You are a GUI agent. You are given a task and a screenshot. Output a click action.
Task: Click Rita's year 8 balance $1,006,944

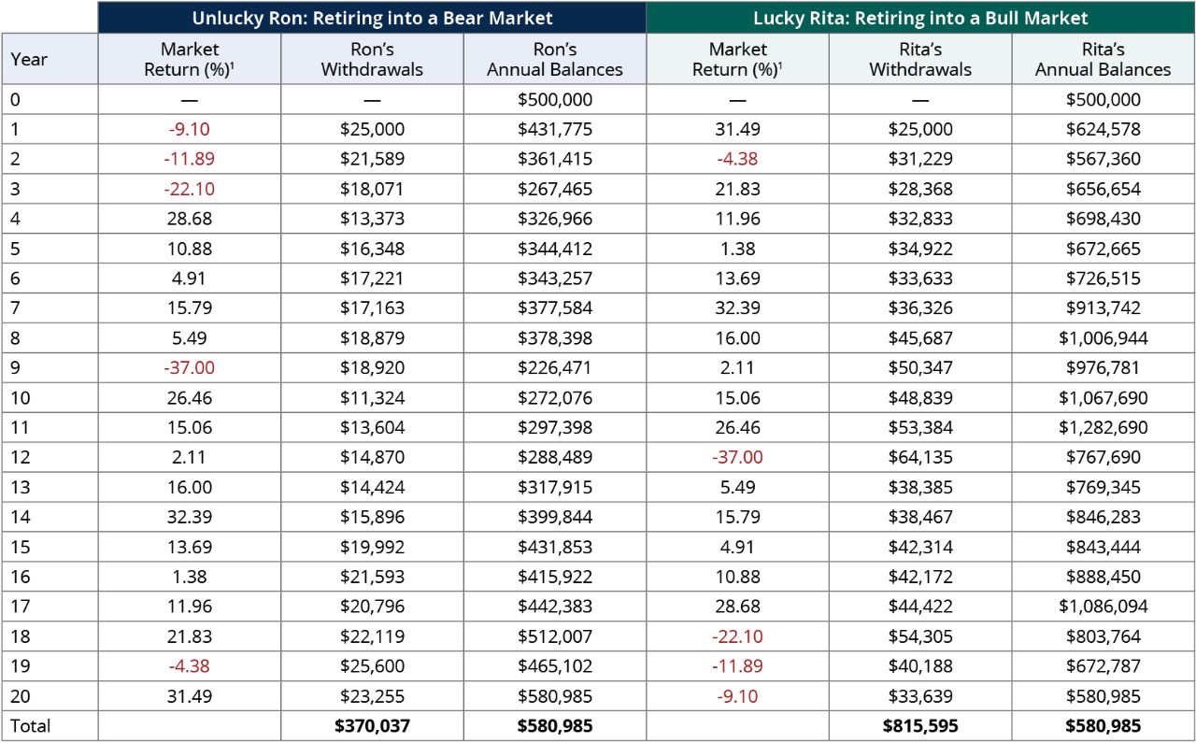tap(1103, 337)
